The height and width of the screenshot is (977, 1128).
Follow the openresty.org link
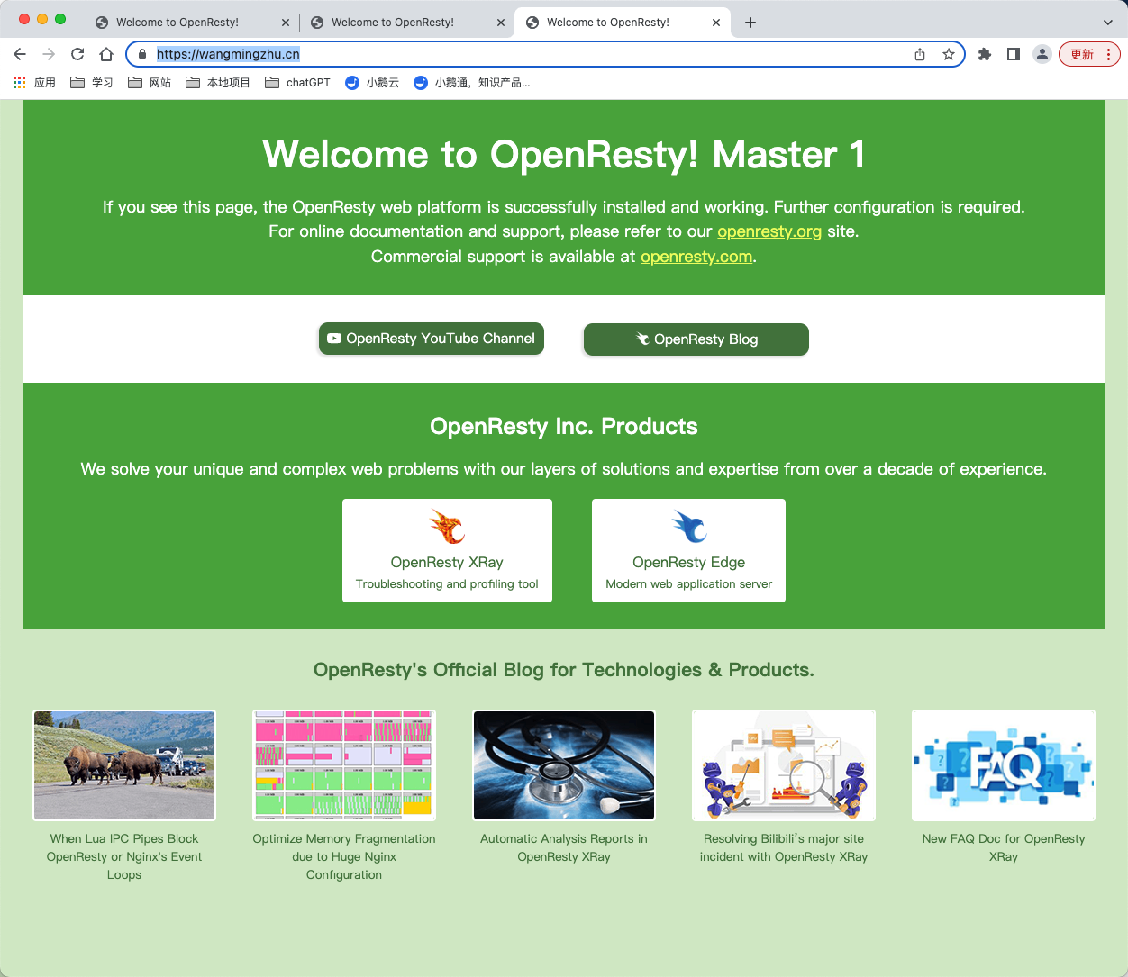point(769,231)
